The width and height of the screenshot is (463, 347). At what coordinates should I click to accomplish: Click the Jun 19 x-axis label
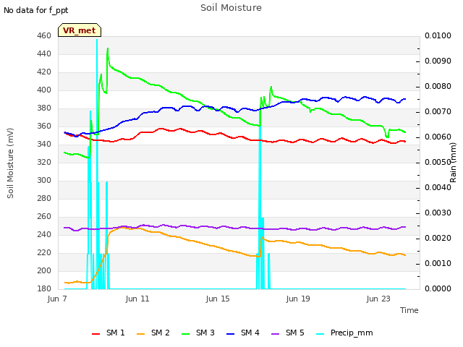coord(298,299)
